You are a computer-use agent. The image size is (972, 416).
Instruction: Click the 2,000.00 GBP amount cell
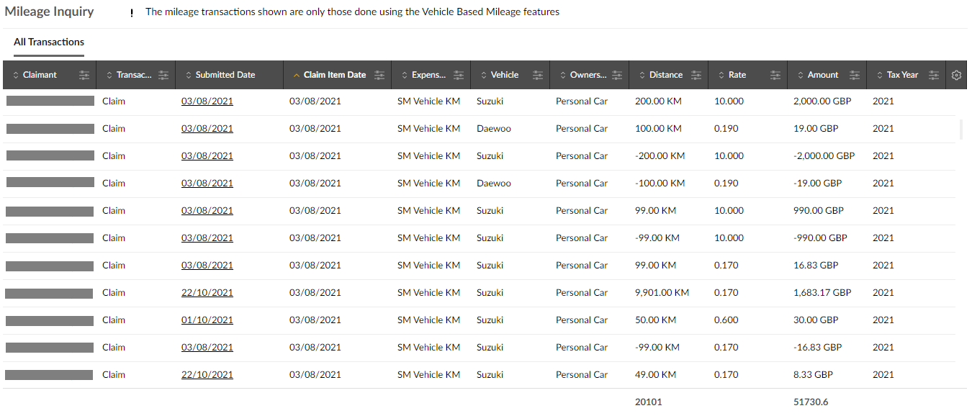(822, 101)
